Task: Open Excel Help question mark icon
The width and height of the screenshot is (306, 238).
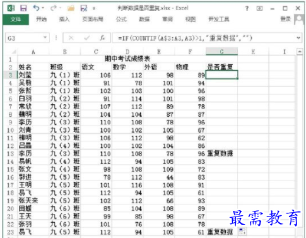Action: pos(247,8)
